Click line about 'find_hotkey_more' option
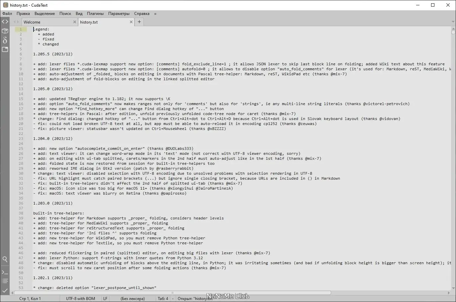The width and height of the screenshot is (456, 302). coord(129,109)
